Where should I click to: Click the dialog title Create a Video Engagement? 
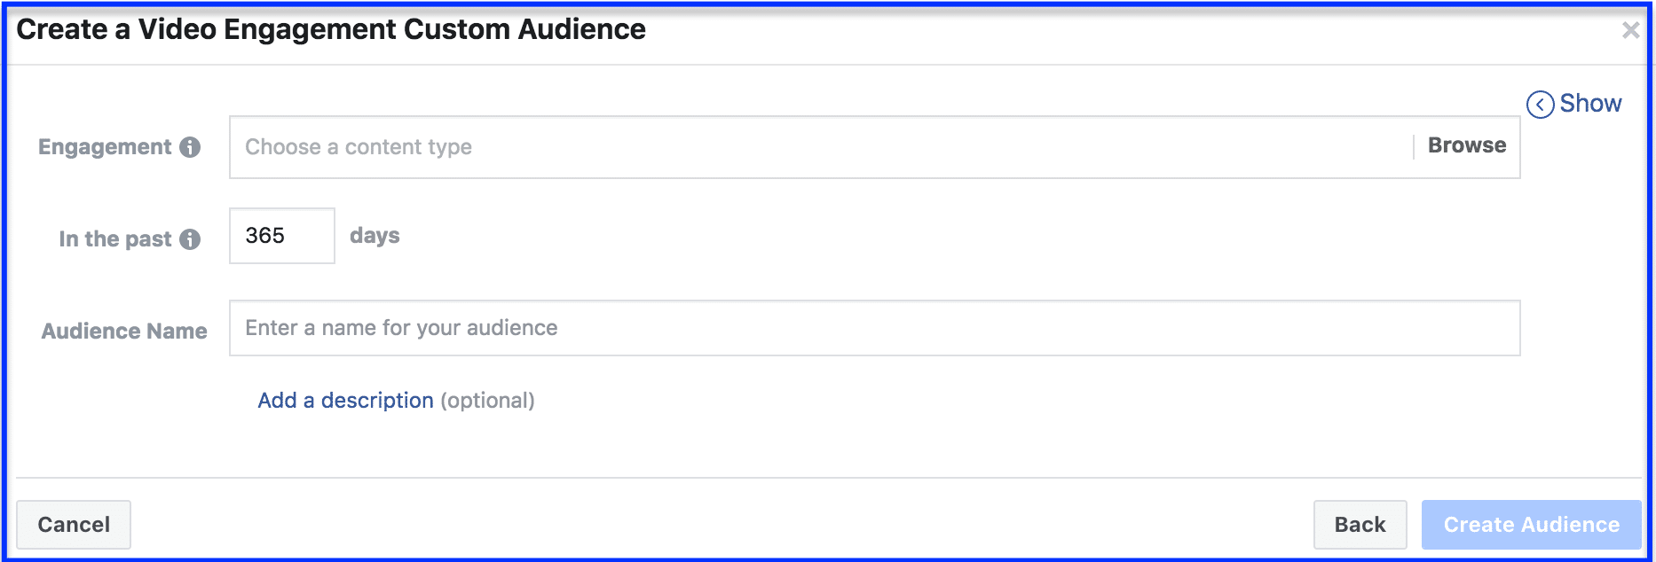[x=331, y=29]
